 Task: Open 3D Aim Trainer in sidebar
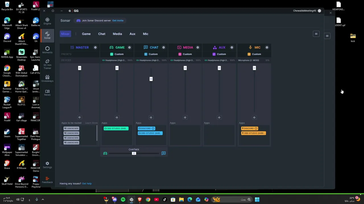coord(47,64)
